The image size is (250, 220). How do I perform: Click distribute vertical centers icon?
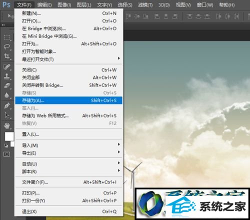198,16
